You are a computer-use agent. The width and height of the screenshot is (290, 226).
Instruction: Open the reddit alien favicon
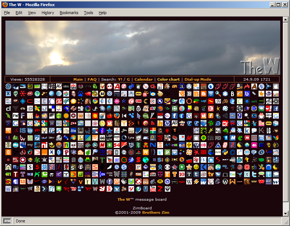[x=276, y=152]
